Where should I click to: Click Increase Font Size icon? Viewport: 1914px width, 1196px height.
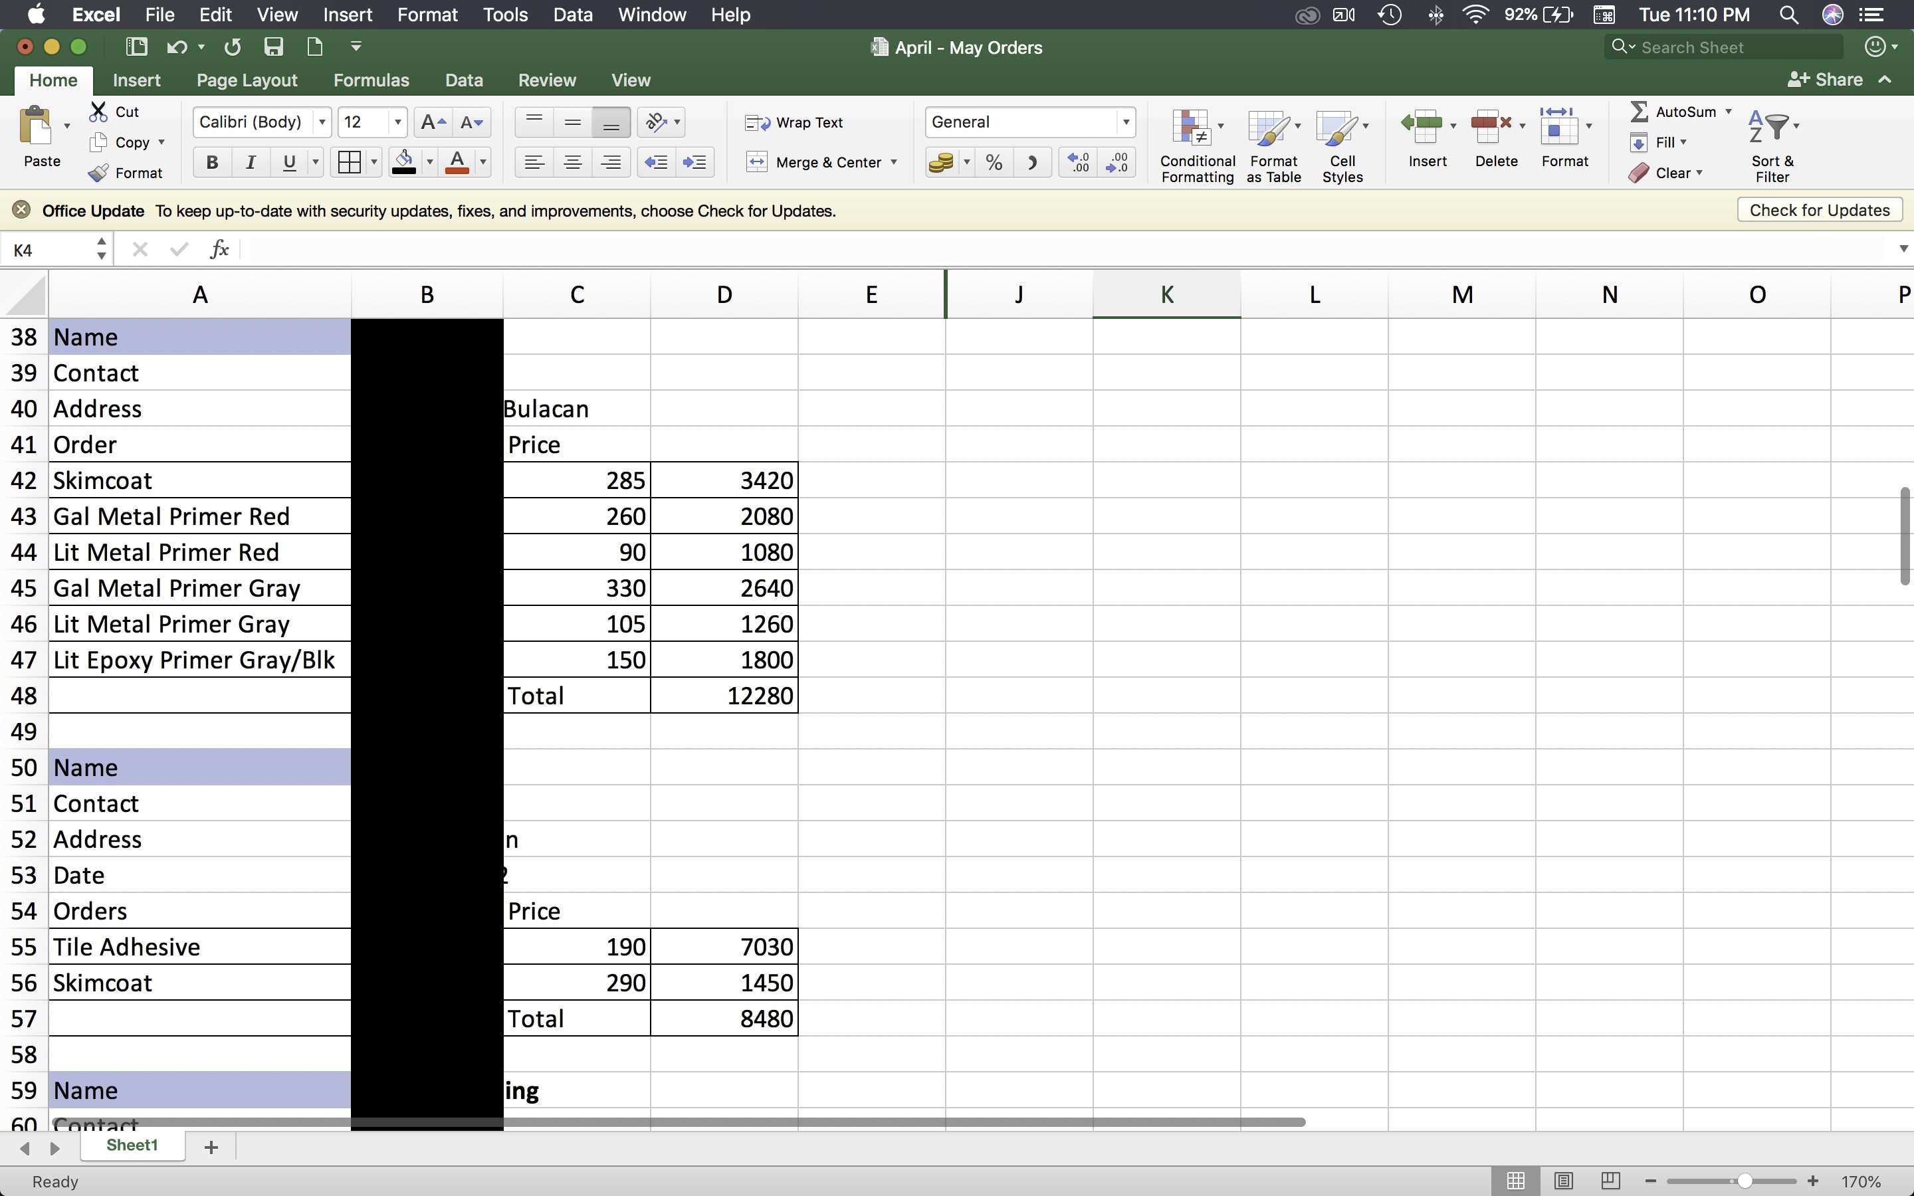tap(433, 122)
